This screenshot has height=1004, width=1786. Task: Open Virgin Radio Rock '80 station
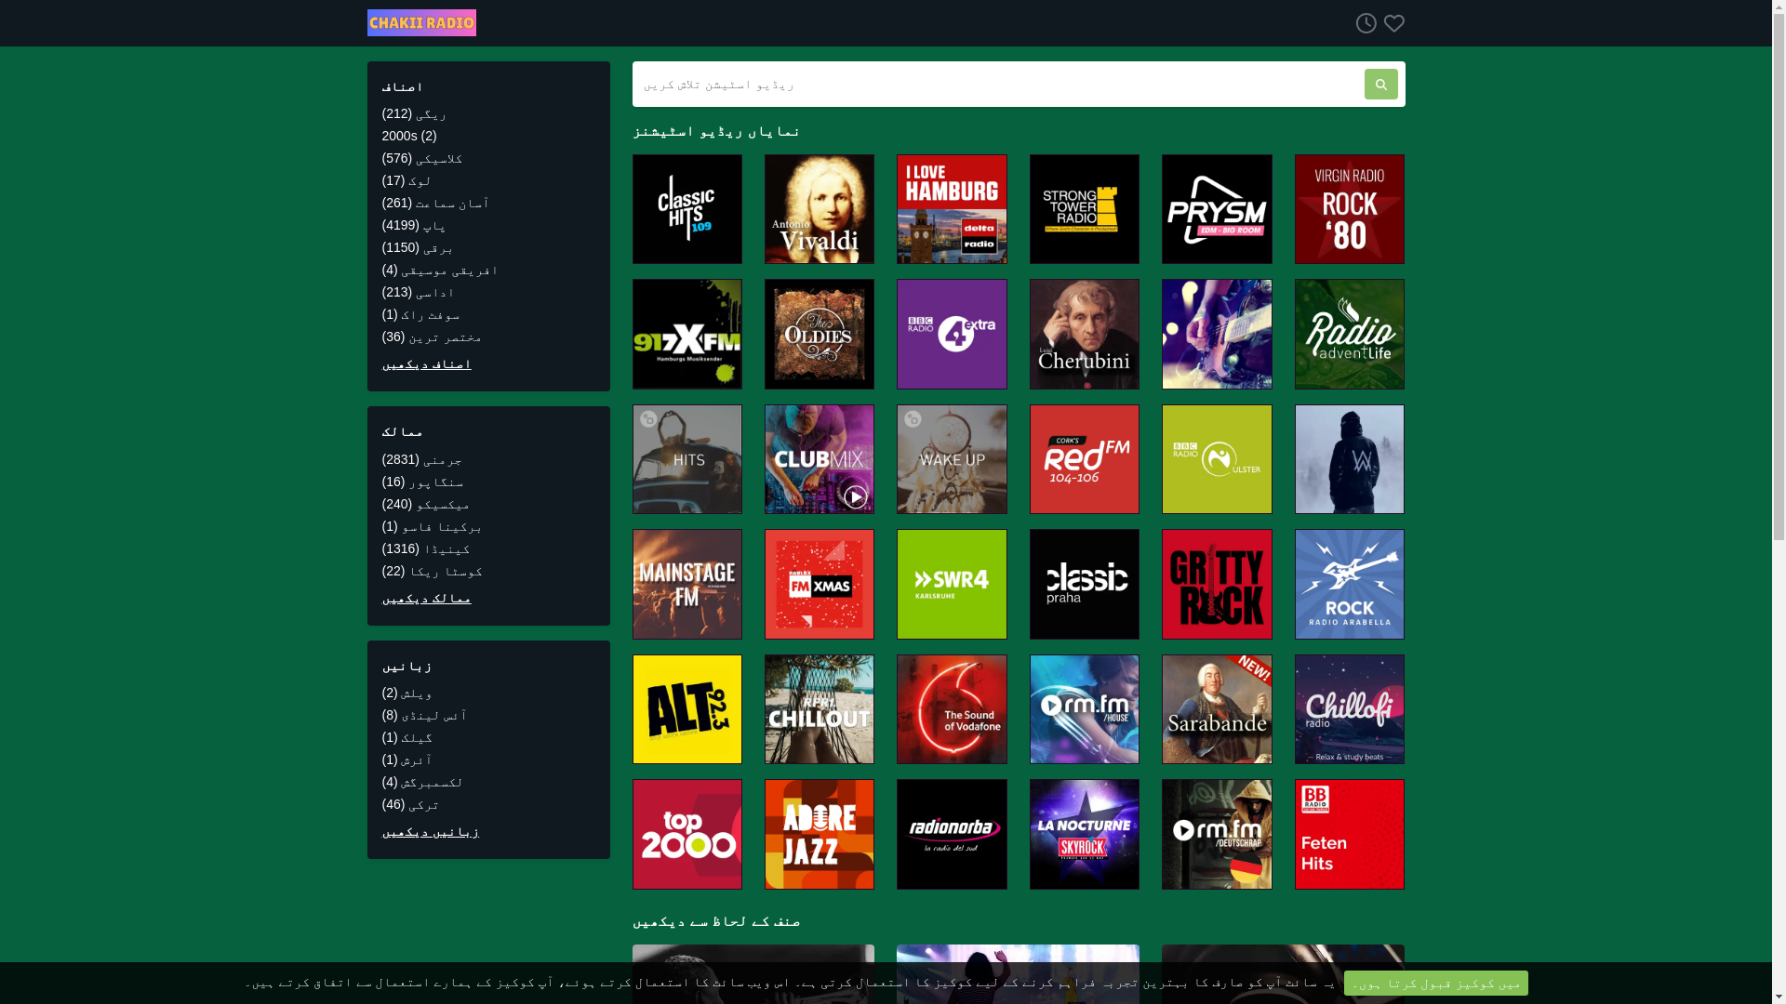tap(1350, 209)
